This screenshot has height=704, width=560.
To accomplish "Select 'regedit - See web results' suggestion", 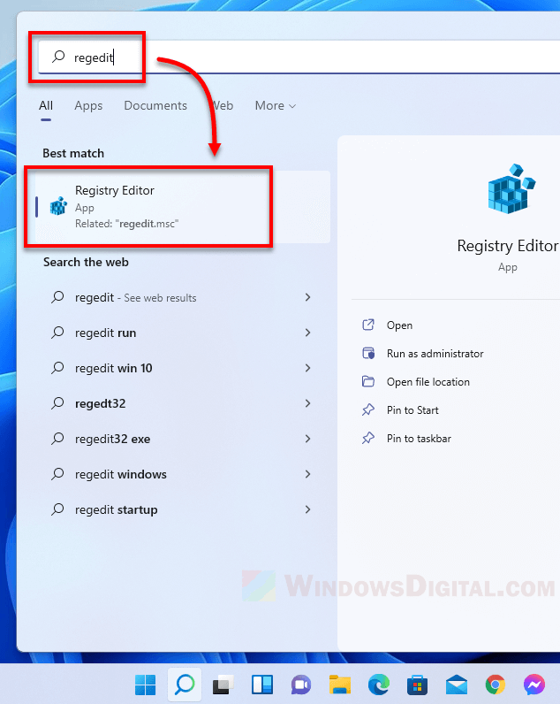I will 183,297.
